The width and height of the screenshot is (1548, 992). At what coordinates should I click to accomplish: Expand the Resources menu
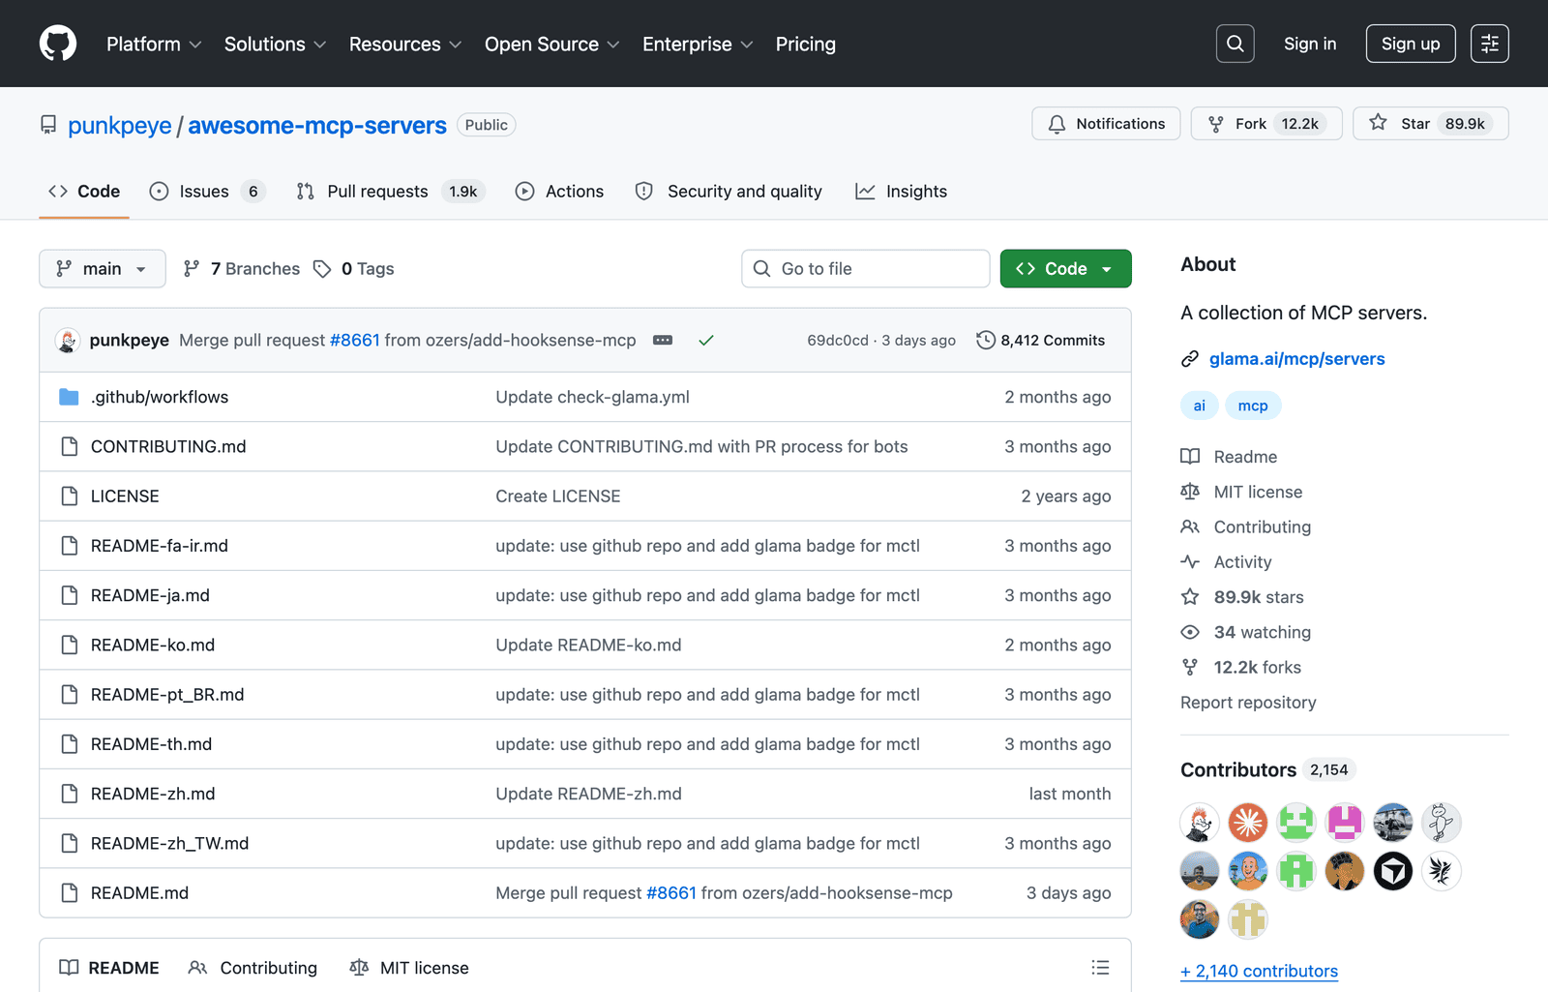tap(405, 45)
